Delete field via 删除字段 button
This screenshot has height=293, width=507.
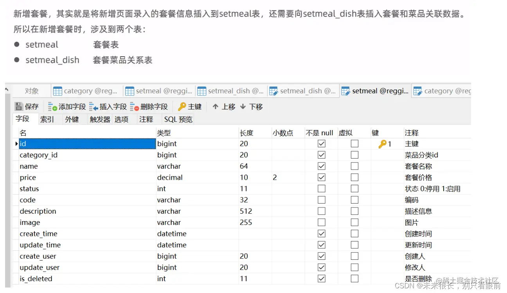(149, 107)
